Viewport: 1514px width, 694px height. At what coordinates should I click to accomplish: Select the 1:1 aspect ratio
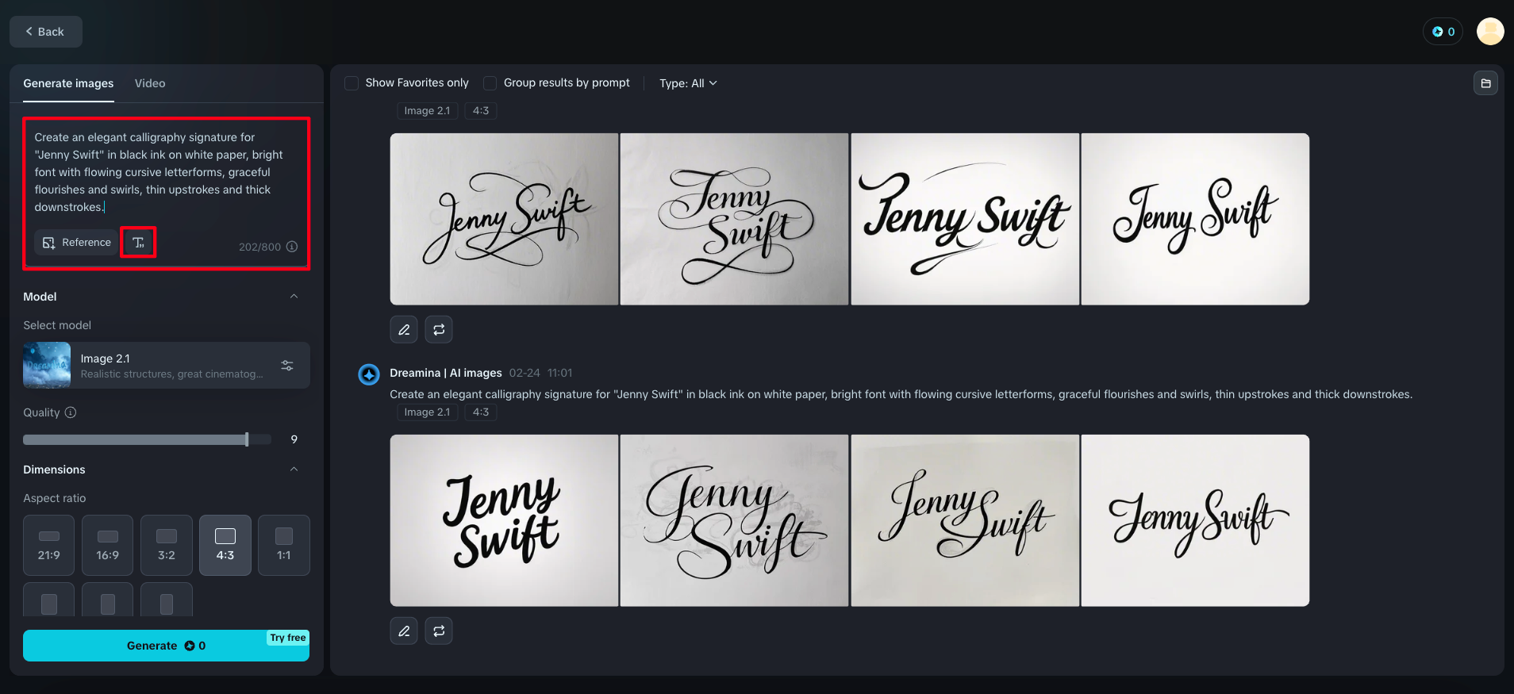(x=284, y=545)
